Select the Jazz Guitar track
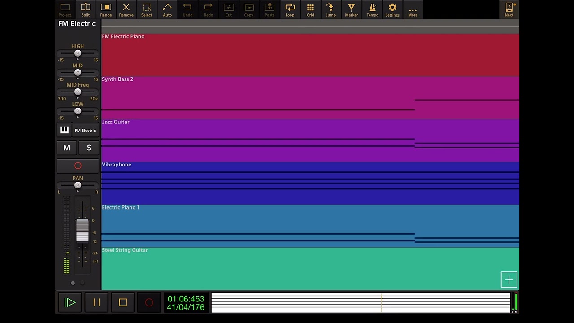Screen dimensions: 574x323 coord(310,140)
